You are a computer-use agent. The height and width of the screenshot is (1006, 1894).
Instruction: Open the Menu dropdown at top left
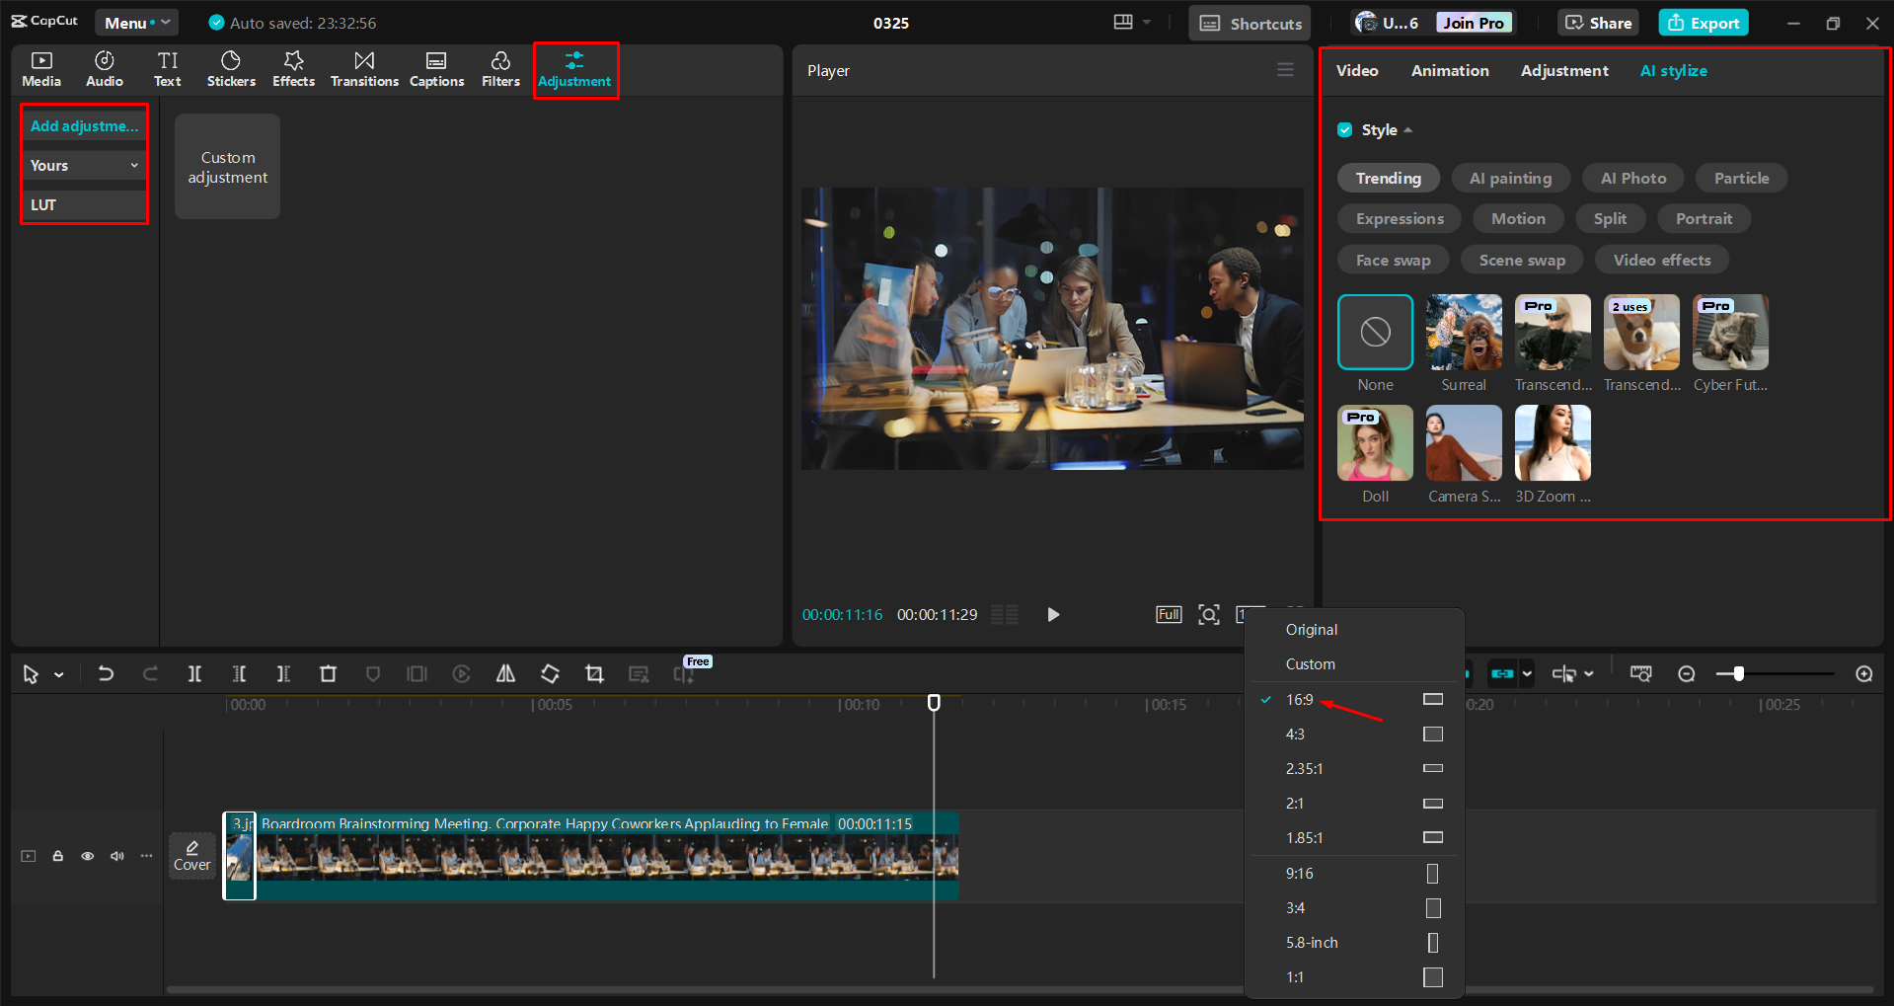(135, 22)
